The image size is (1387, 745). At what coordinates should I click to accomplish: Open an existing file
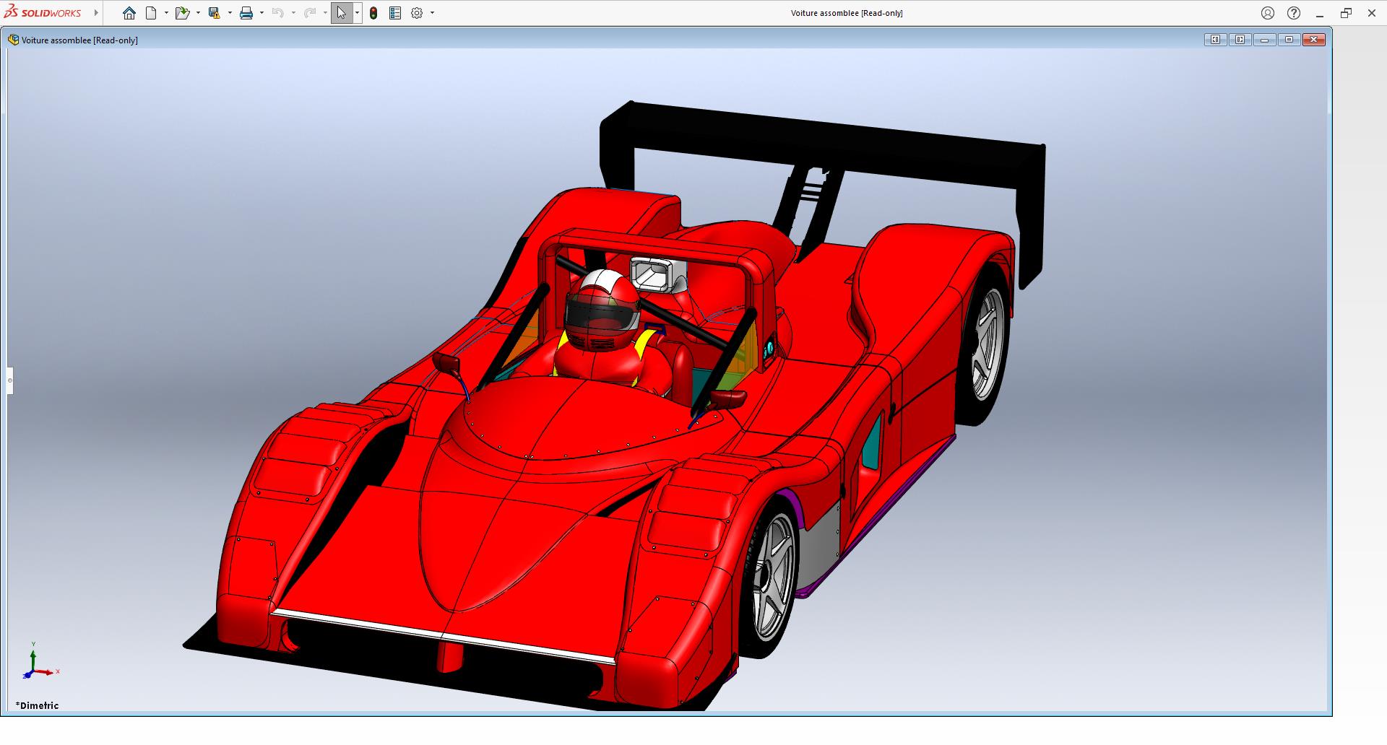(181, 13)
